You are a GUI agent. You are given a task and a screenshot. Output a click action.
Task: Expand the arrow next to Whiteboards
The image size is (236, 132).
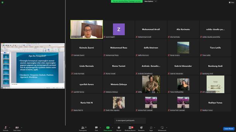[166, 128]
